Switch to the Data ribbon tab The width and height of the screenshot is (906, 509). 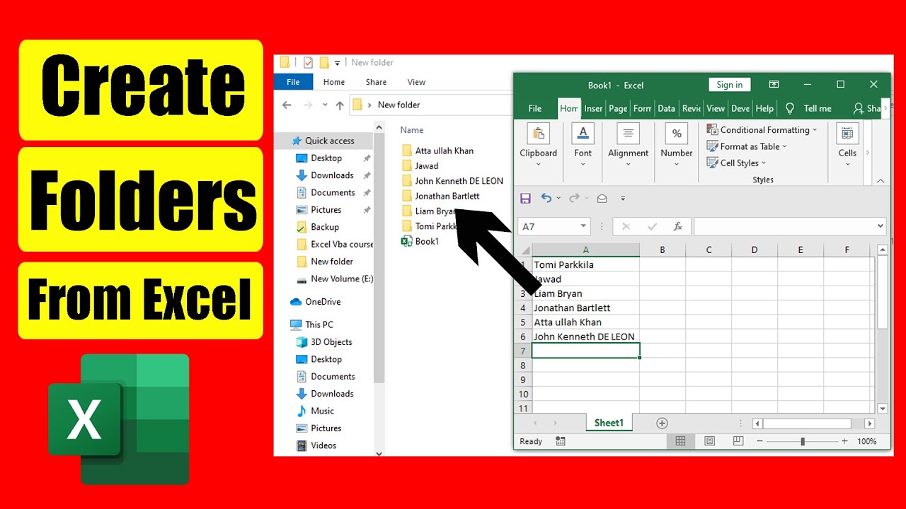(666, 108)
